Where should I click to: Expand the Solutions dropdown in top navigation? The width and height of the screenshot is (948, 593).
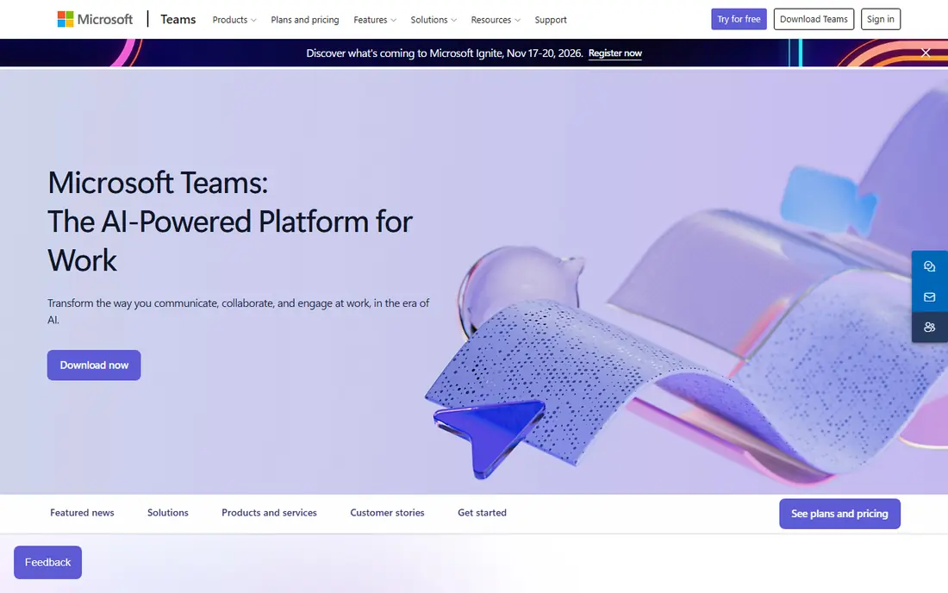433,20
